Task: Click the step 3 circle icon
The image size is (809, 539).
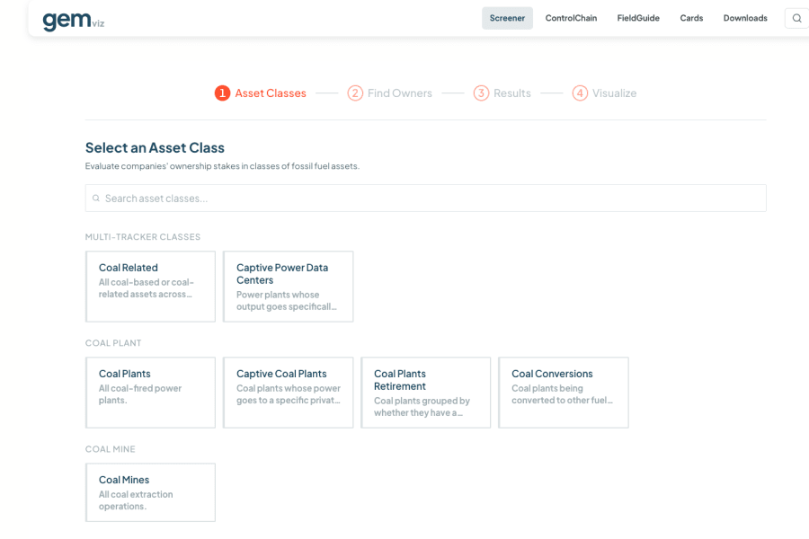Action: (481, 93)
